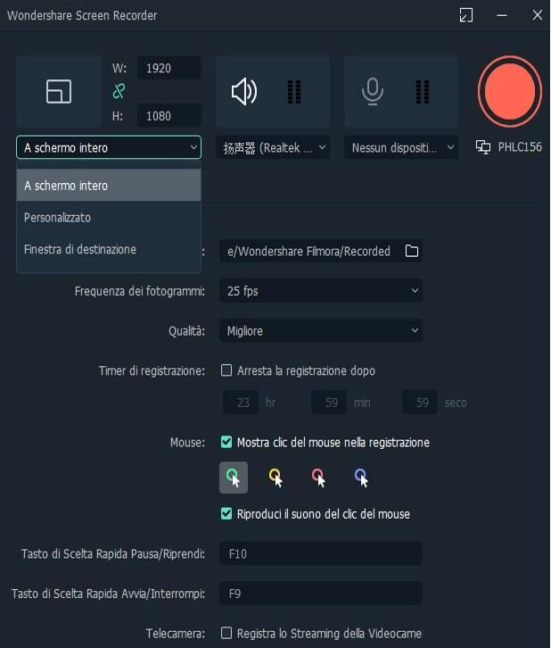The width and height of the screenshot is (551, 648).
Task: Select the green mouse click cursor
Action: 234,478
